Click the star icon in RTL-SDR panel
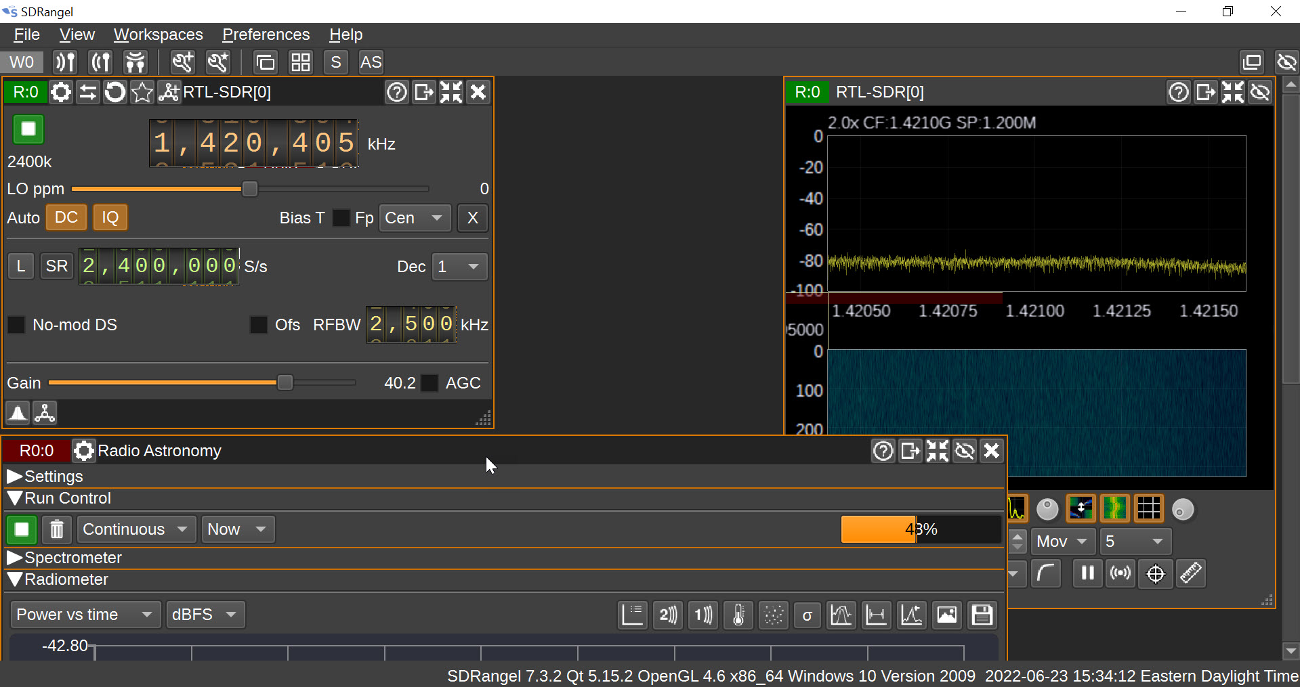1300x687 pixels. click(x=142, y=92)
